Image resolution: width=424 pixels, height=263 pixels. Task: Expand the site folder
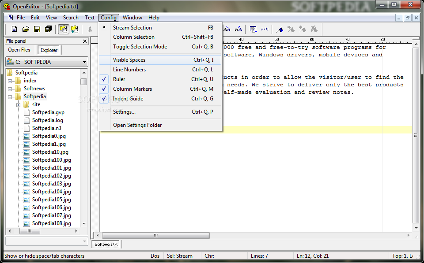[19, 105]
